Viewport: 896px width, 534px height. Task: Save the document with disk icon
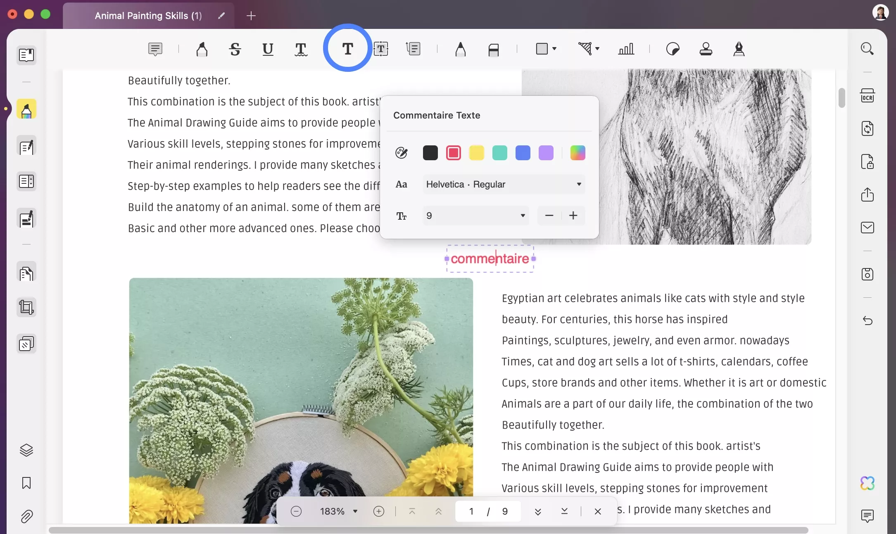[867, 274]
